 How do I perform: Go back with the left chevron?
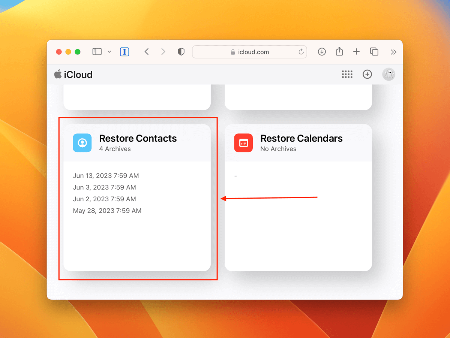coord(147,52)
